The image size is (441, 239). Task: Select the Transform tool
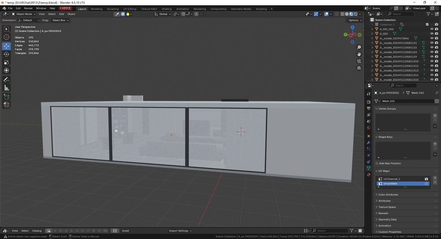coord(6,71)
